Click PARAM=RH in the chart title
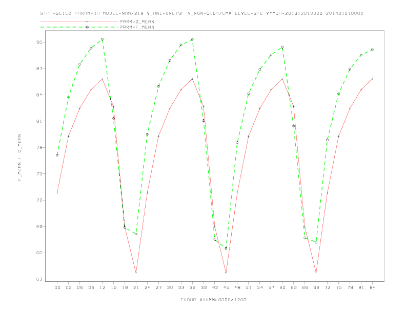Screen dimensions: 406x313 (x=87, y=13)
